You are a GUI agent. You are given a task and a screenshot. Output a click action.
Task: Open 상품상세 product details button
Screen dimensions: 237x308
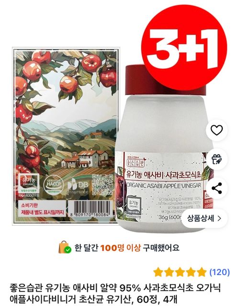(204, 218)
